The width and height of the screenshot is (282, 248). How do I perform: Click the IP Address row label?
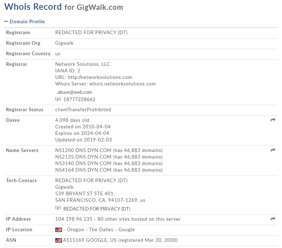18,219
